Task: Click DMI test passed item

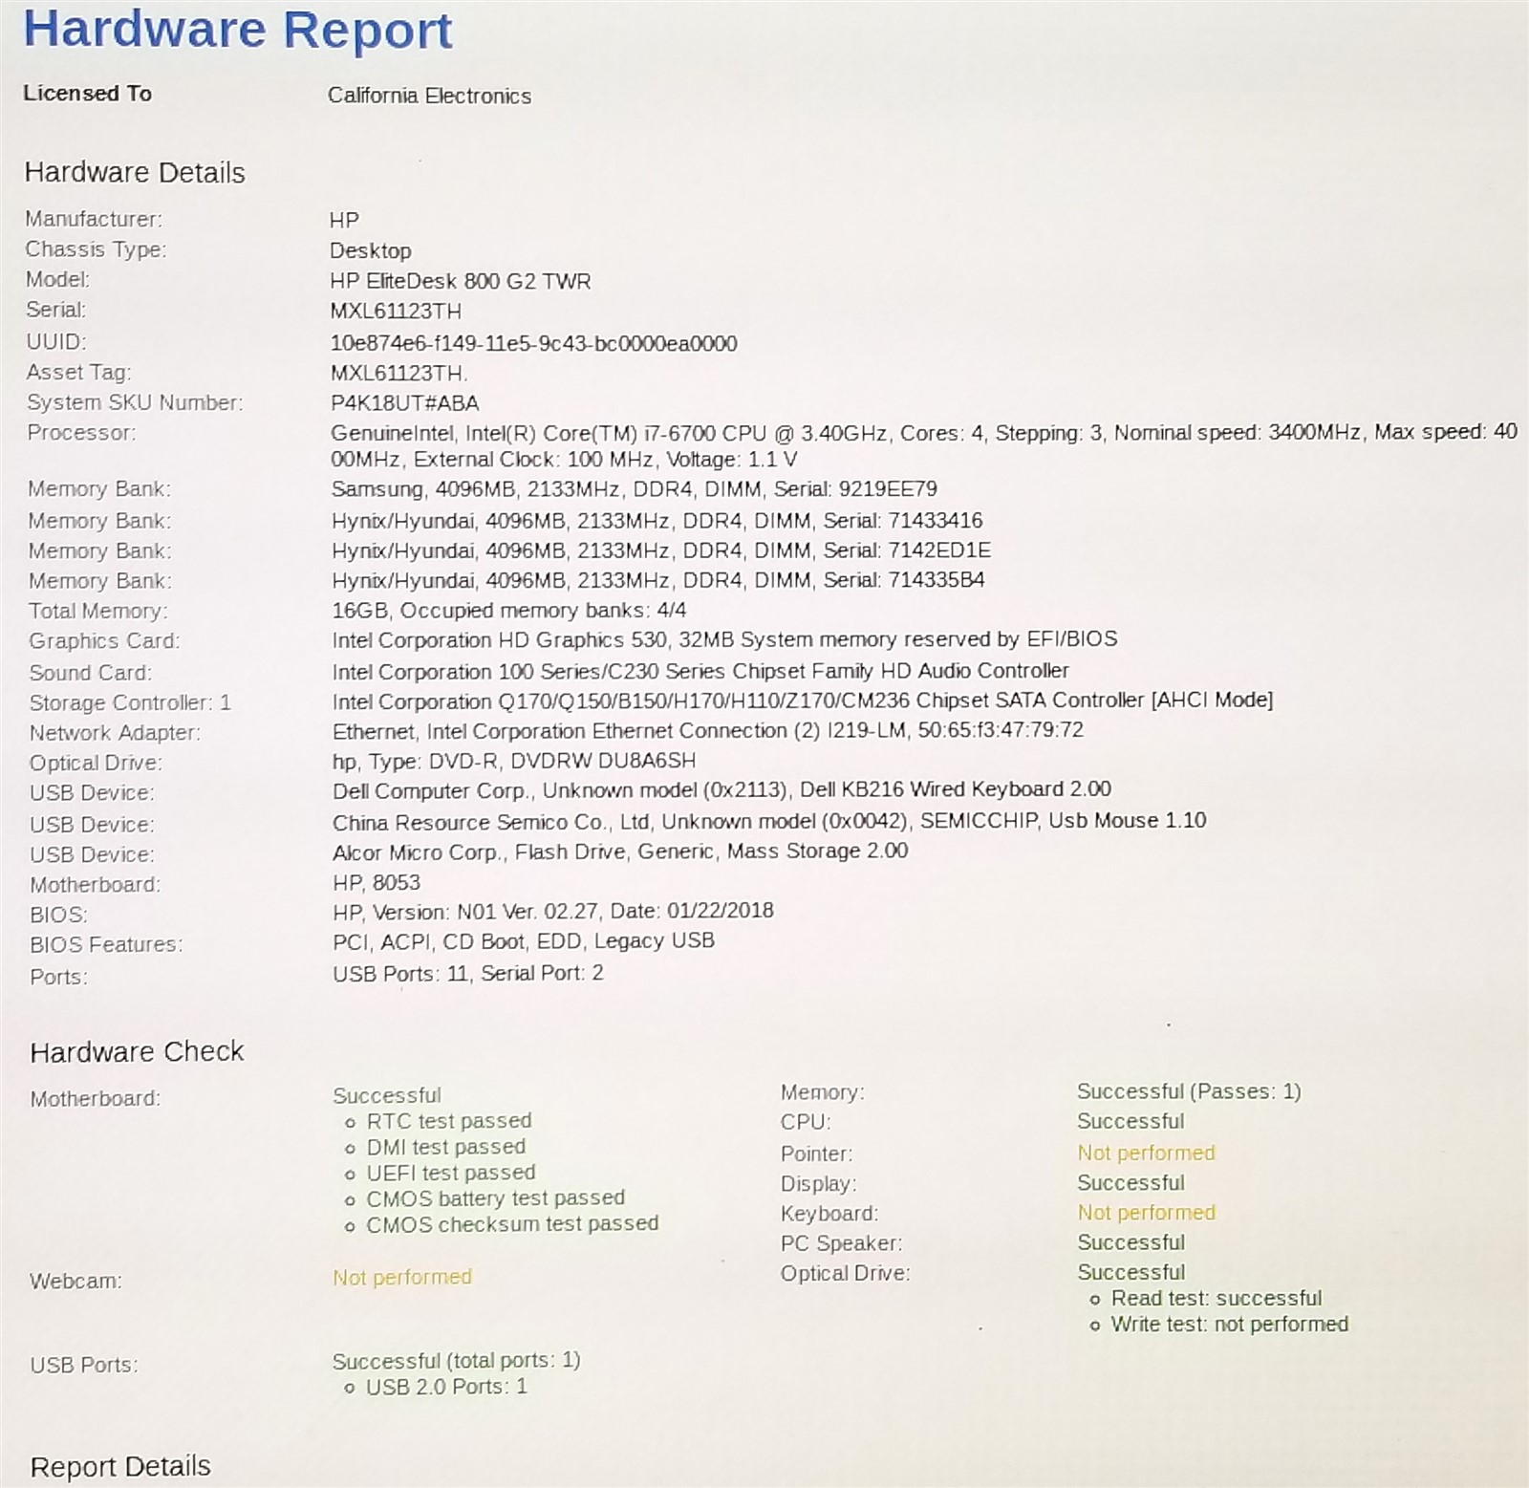Action: (x=446, y=1147)
